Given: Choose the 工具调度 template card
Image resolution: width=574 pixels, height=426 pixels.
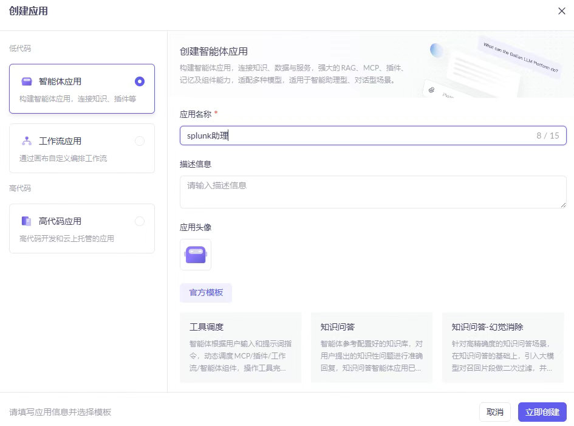Looking at the screenshot, I should 241,348.
